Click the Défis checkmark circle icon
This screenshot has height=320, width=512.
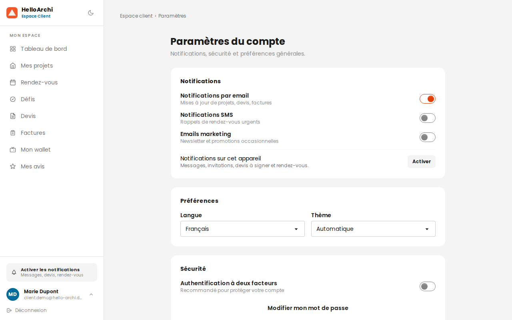pos(13,99)
